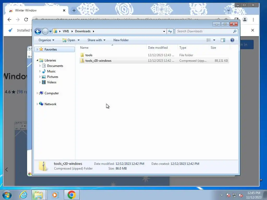The width and height of the screenshot is (267, 200).
Task: Open Pictures library
Action: pos(53,77)
